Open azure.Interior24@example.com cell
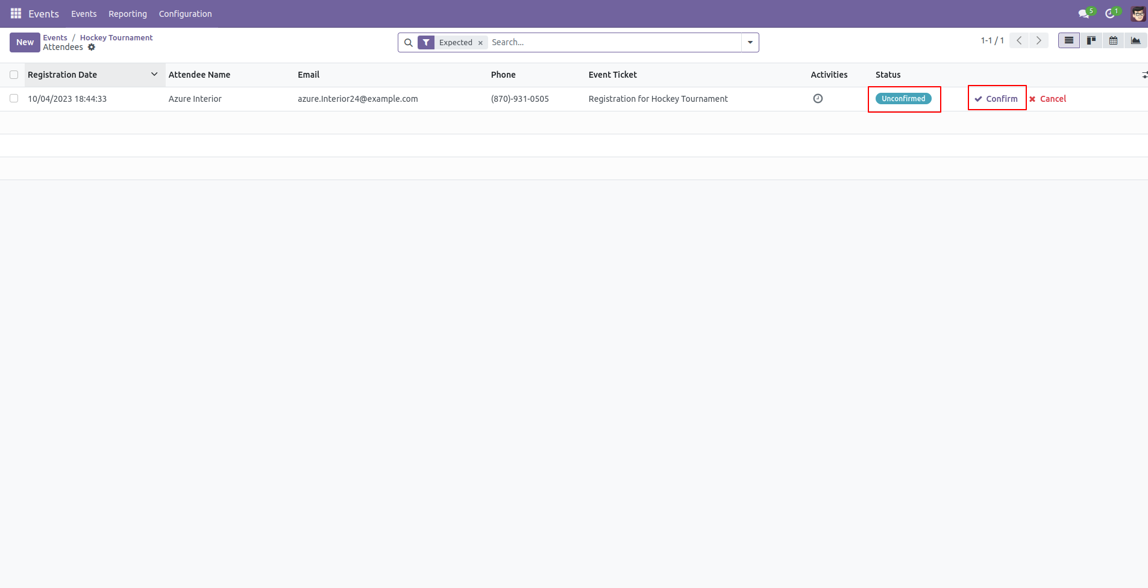 [x=358, y=99]
